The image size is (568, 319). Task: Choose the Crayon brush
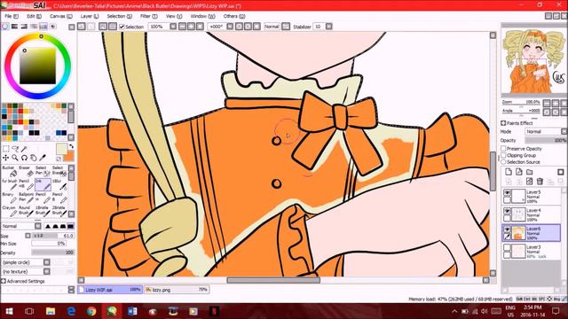(x=9, y=211)
